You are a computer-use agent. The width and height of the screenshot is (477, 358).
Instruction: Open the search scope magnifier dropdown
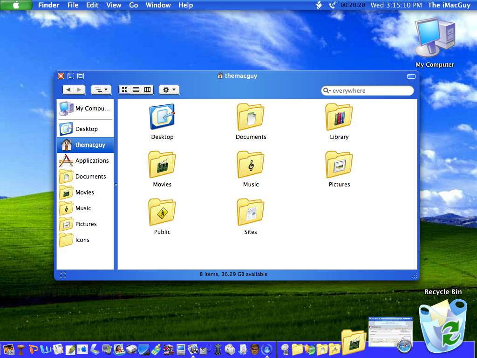(x=327, y=90)
